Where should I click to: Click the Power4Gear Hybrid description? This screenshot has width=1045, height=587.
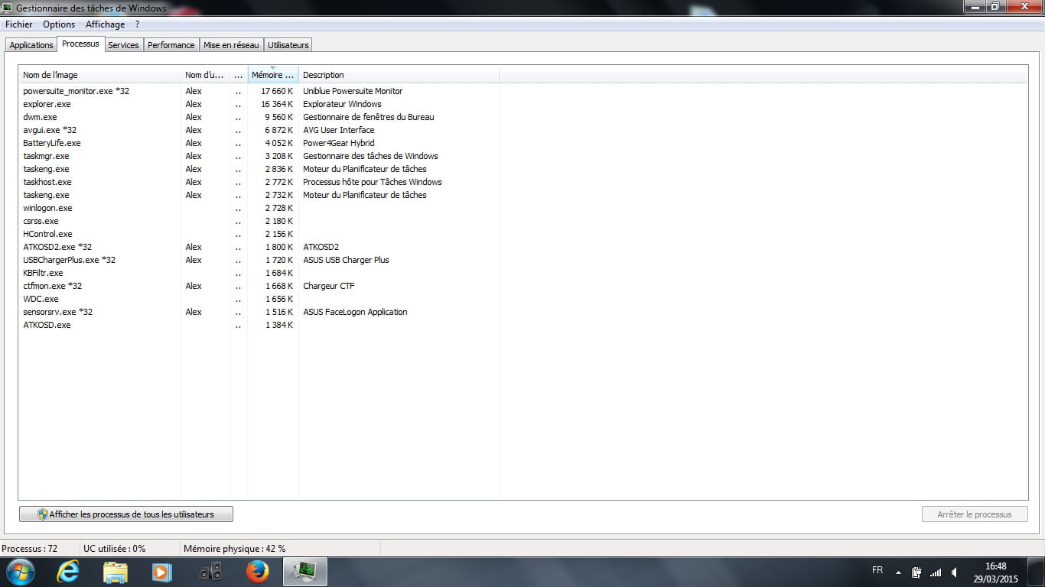tap(339, 143)
